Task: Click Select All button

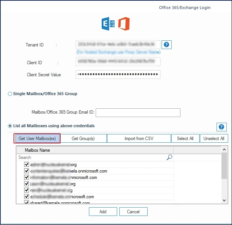Action: [x=185, y=139]
